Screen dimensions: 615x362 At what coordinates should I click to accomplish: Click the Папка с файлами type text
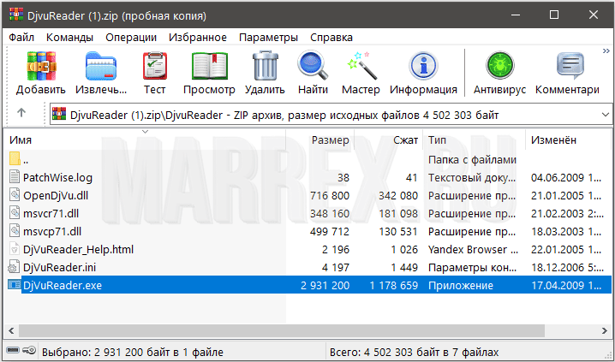coord(472,159)
